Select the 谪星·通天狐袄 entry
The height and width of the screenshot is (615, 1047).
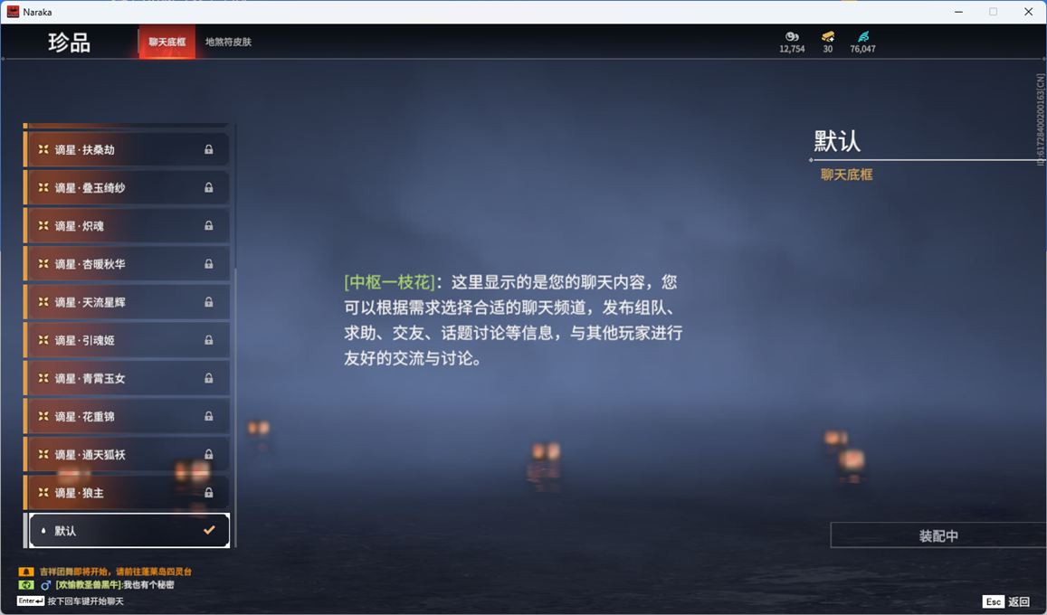point(128,454)
